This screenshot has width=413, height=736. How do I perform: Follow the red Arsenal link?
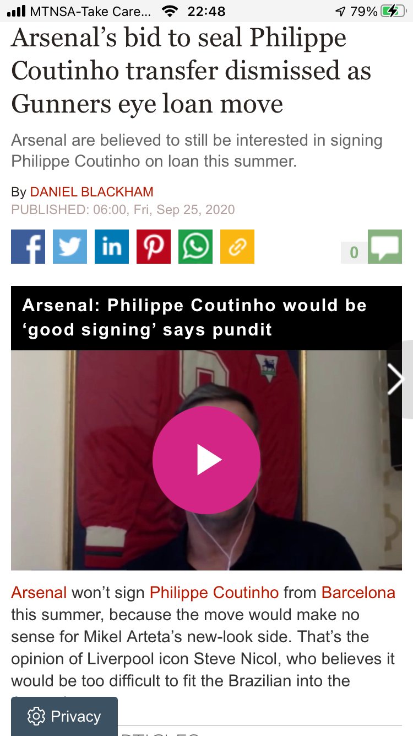[39, 593]
